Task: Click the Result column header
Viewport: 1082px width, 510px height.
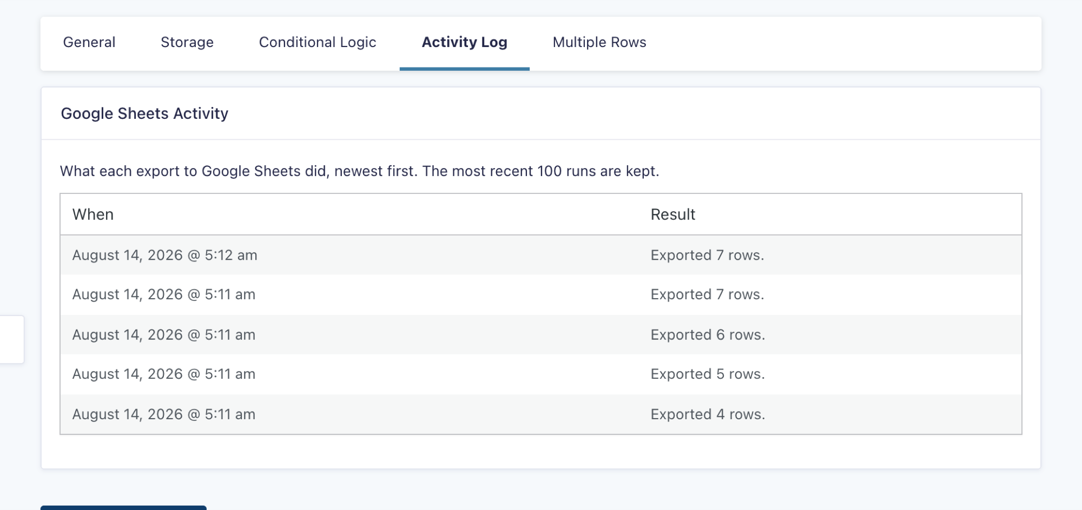Action: click(673, 214)
